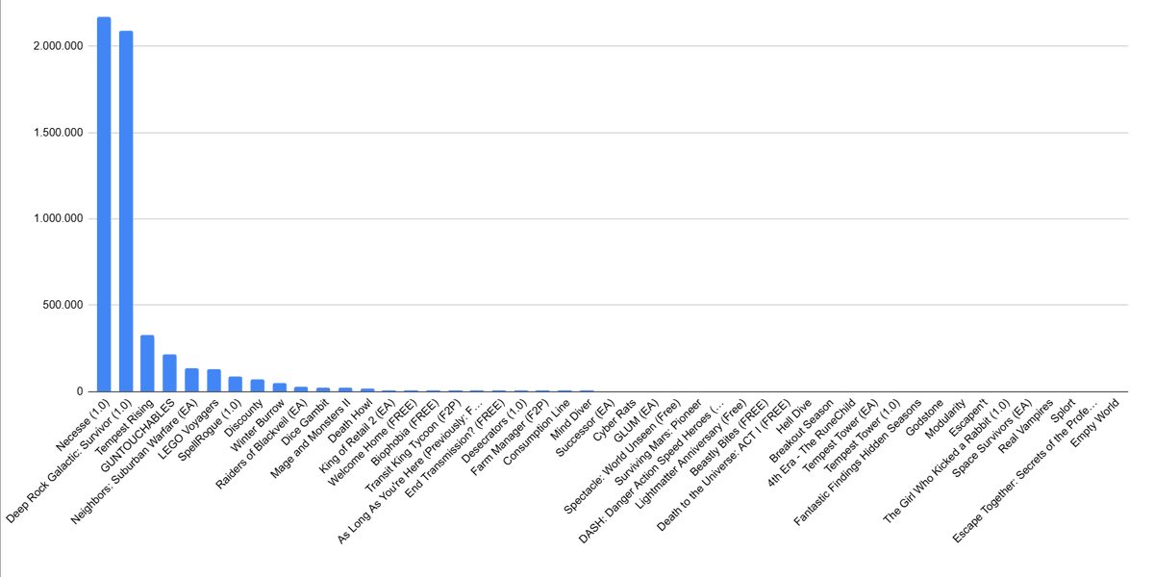This screenshot has height=577, width=1154.
Task: Click the Winter Burrow bar
Action: click(x=279, y=388)
